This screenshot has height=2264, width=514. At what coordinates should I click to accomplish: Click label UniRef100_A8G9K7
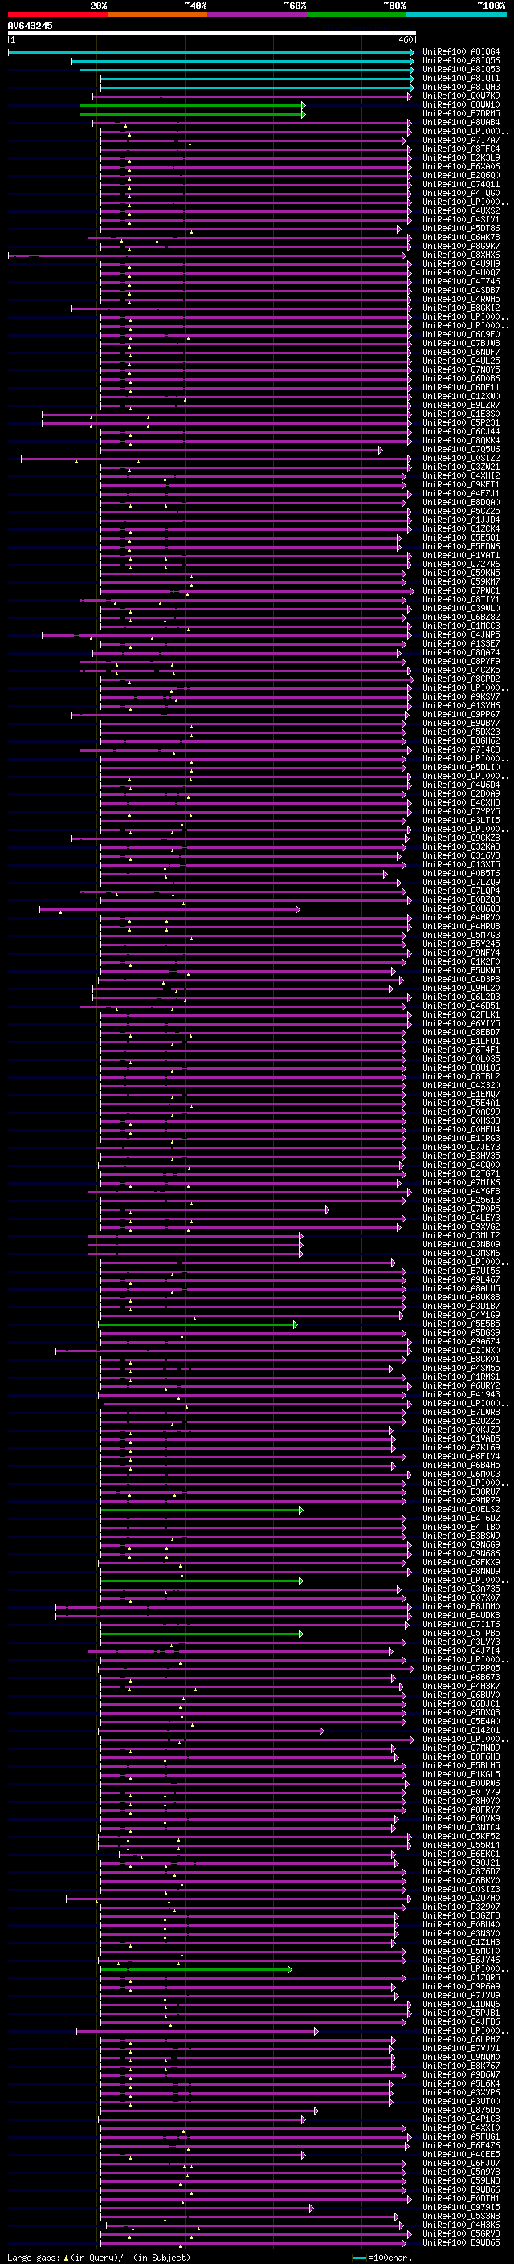pos(461,246)
